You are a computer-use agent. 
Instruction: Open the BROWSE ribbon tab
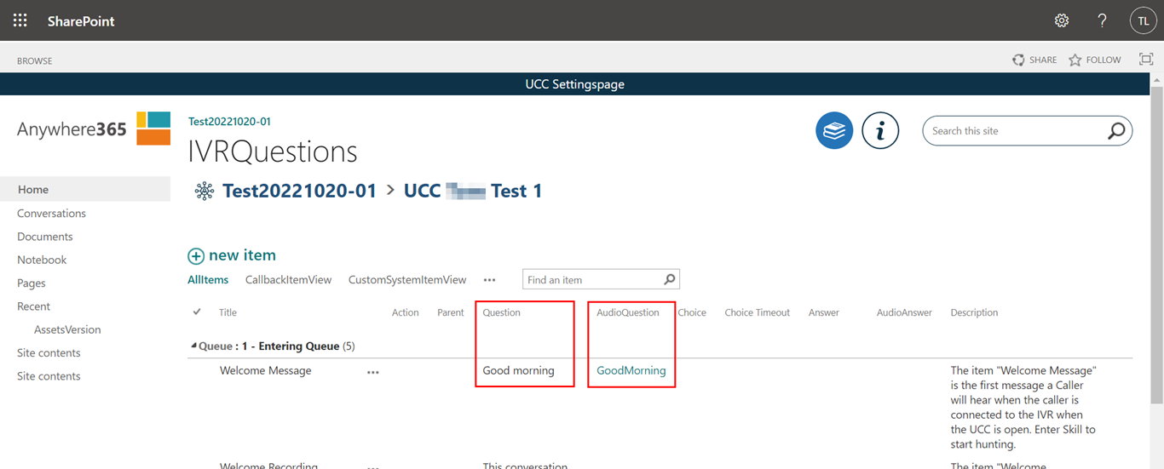35,60
